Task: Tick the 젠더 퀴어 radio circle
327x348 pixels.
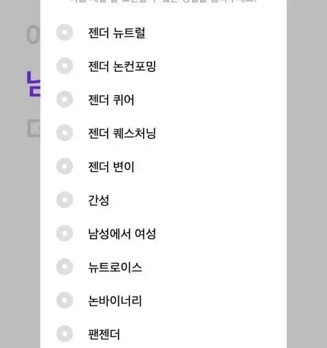Action: (65, 99)
